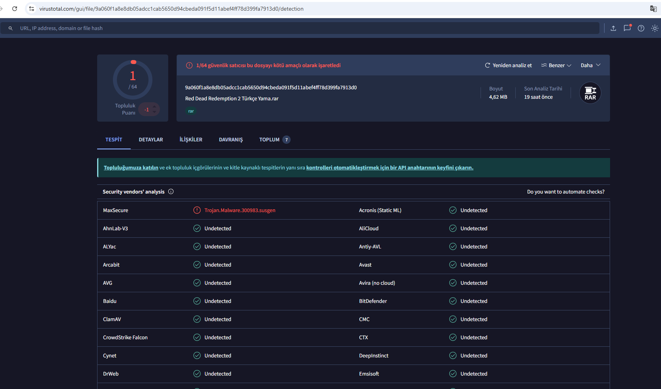Click the Avast undetected check icon
661x389 pixels.
point(453,265)
